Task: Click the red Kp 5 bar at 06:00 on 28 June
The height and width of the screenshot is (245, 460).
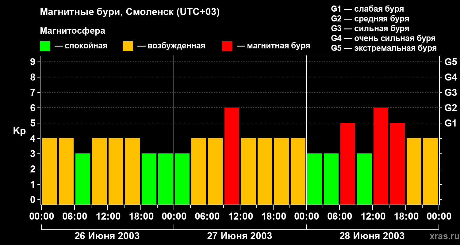Action: point(348,164)
